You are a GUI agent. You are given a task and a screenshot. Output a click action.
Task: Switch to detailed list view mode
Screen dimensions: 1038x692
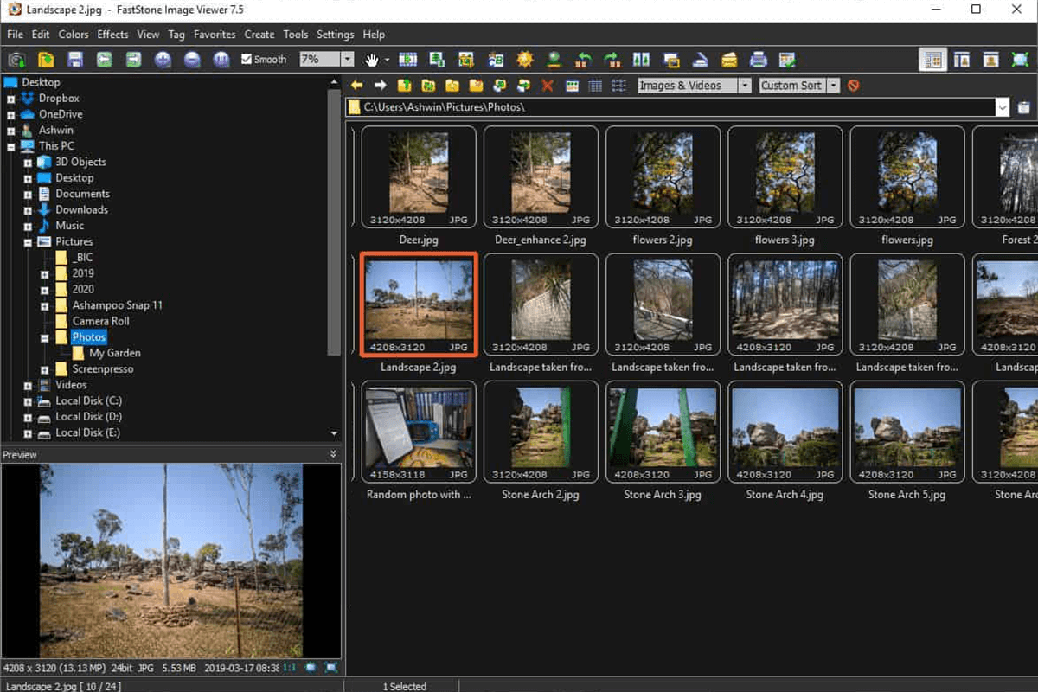point(594,86)
